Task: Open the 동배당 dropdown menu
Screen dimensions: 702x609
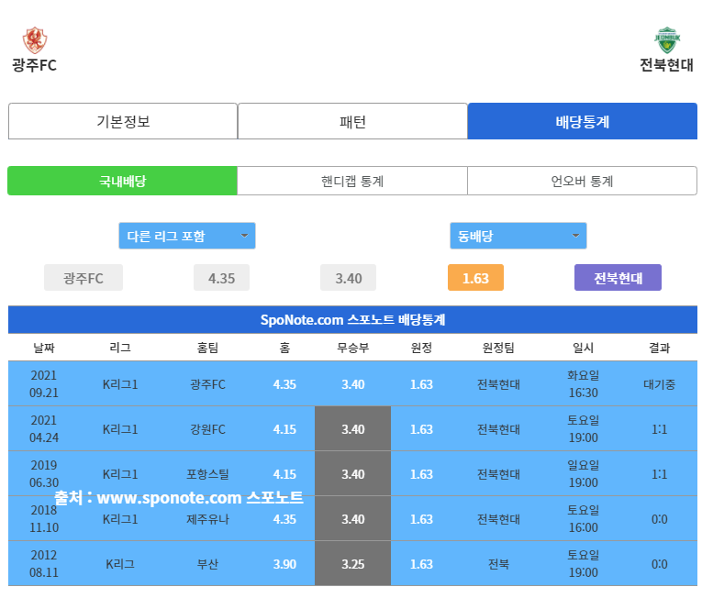Action: coord(518,236)
